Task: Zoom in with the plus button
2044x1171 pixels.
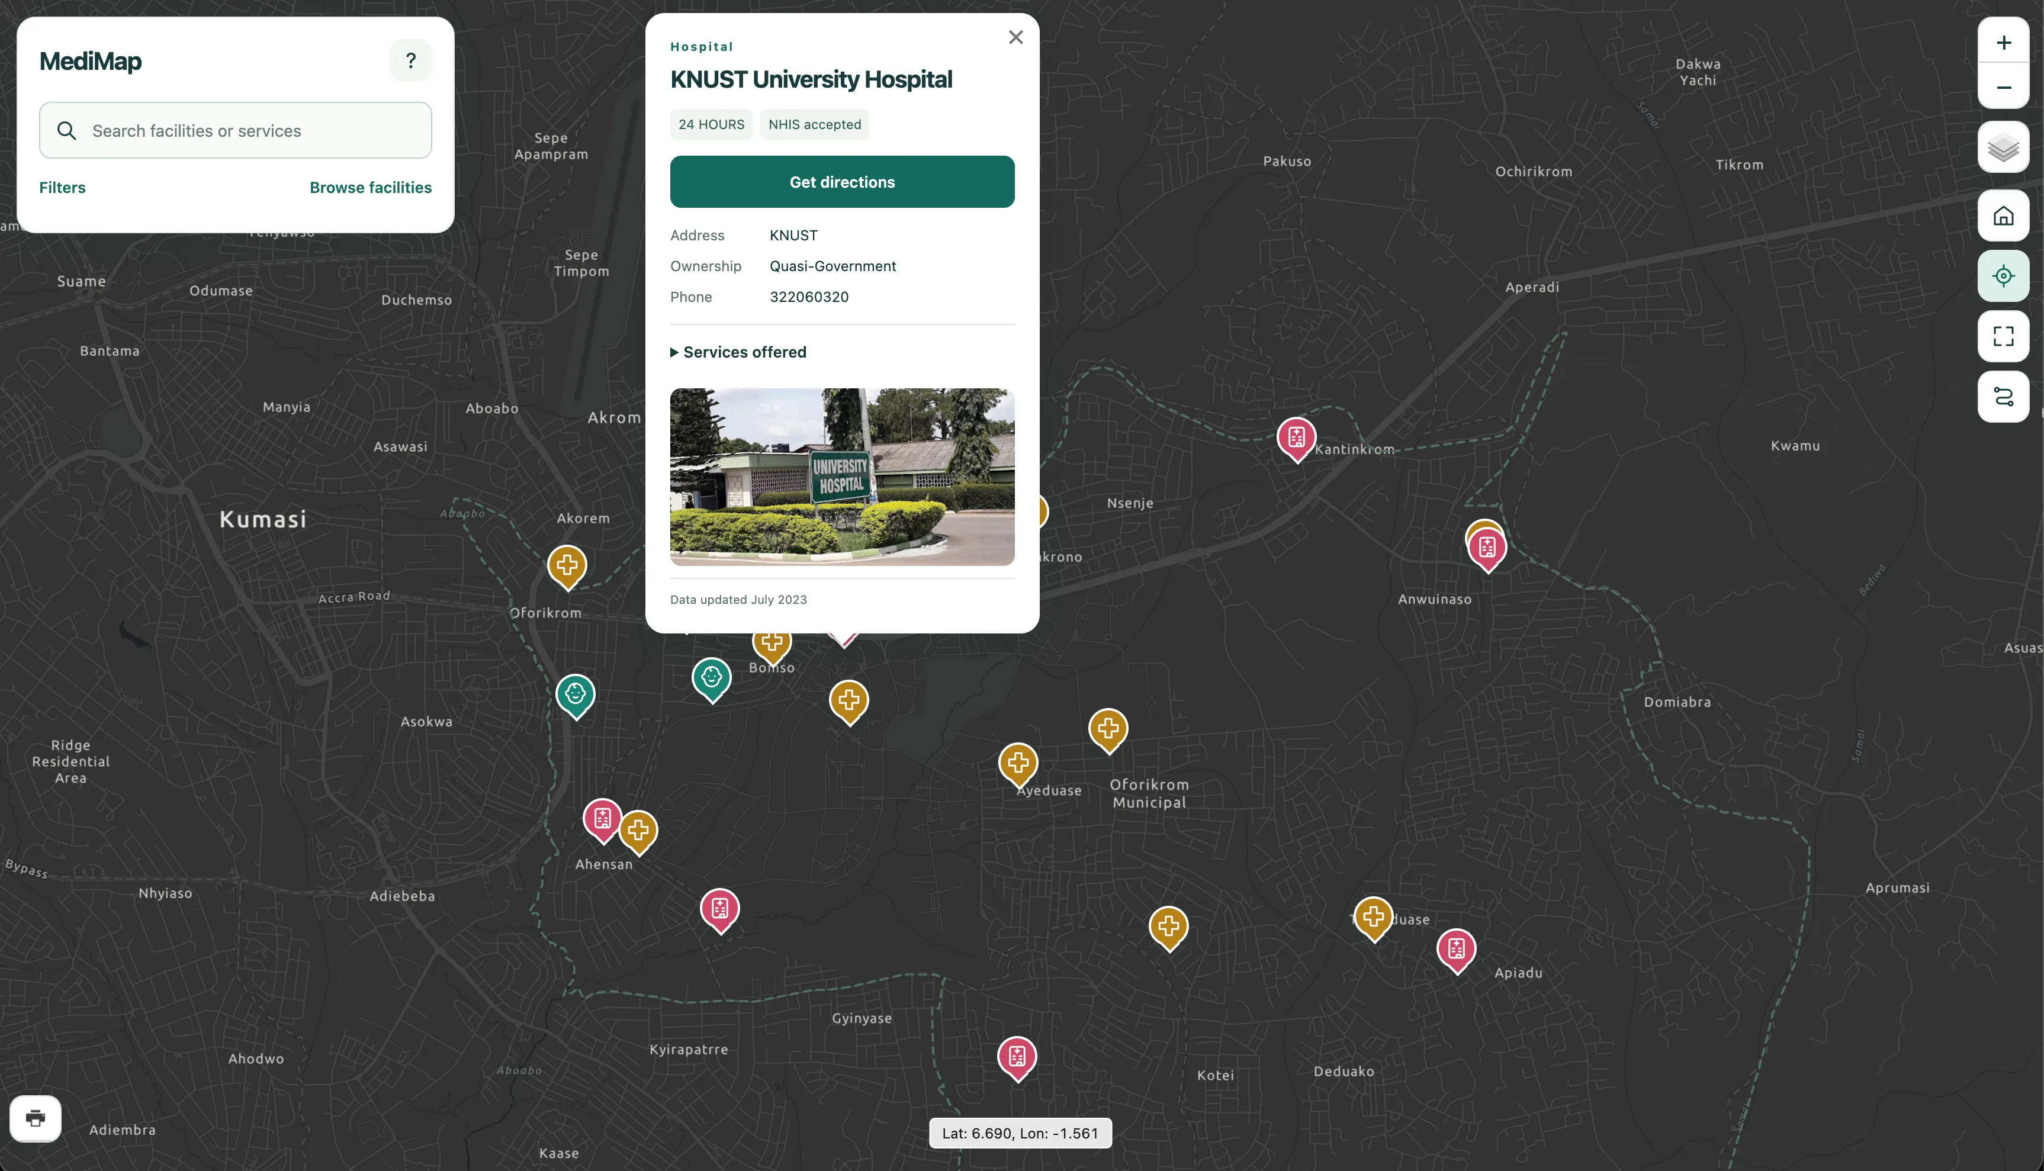Action: [2003, 43]
